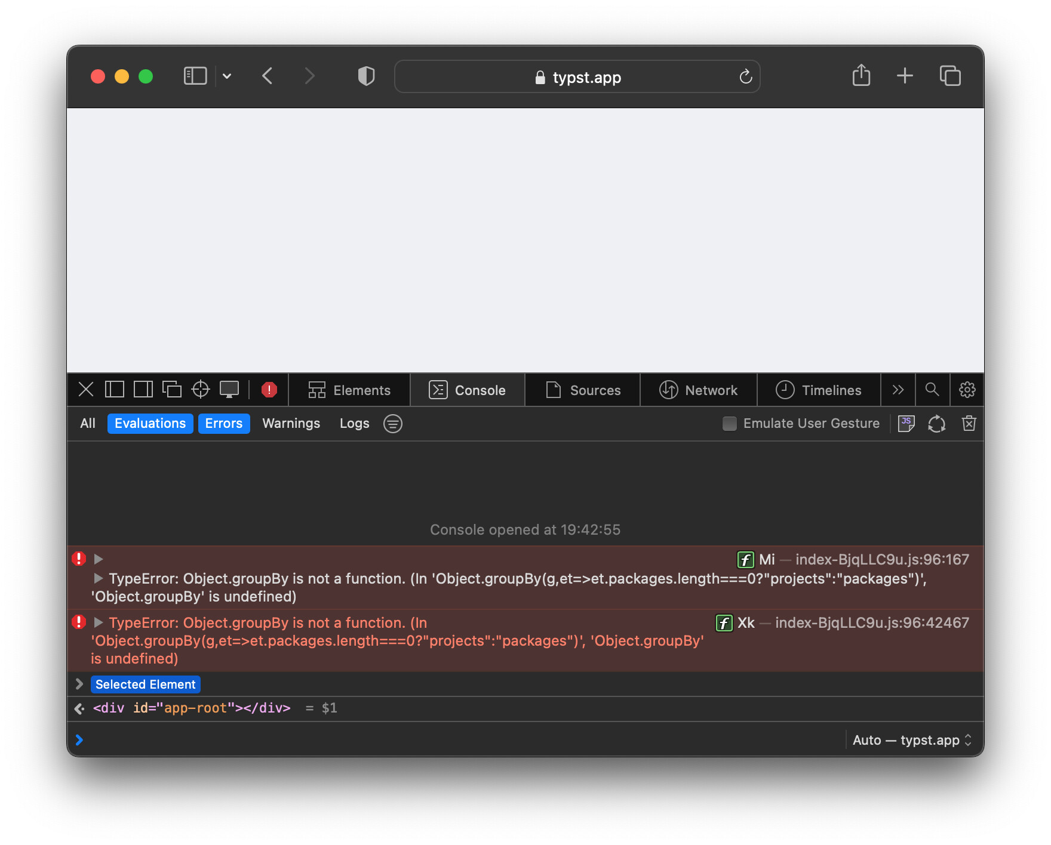Open the inspector search

pos(932,390)
